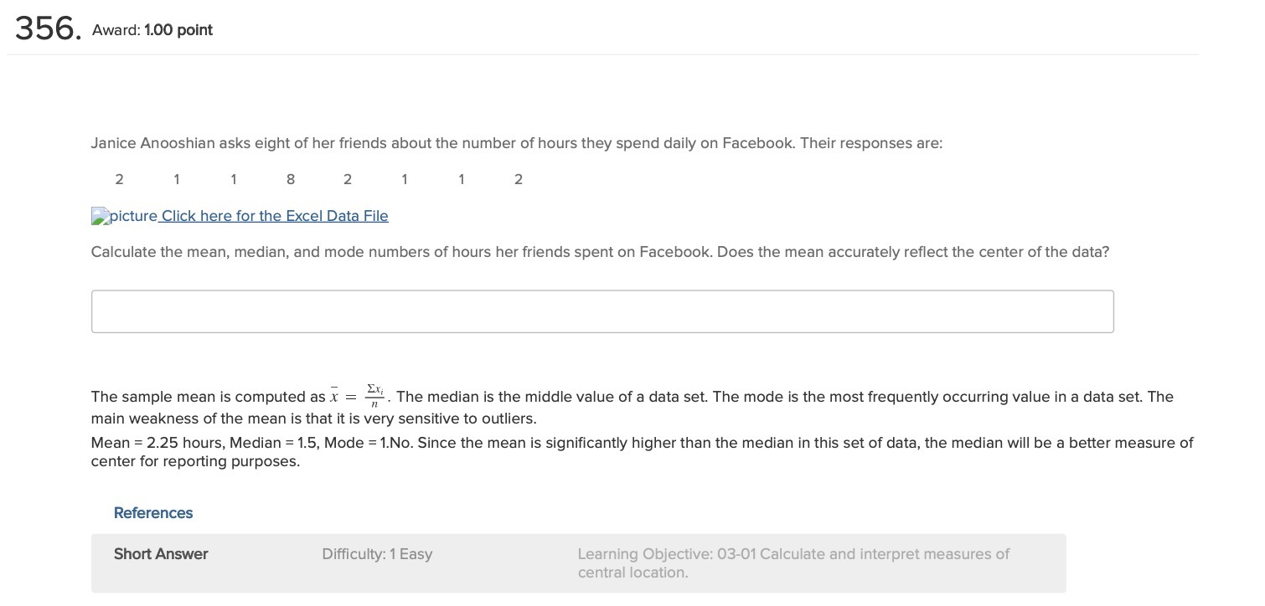Select the References heading
Screen dimensions: 1265x606
pos(153,513)
